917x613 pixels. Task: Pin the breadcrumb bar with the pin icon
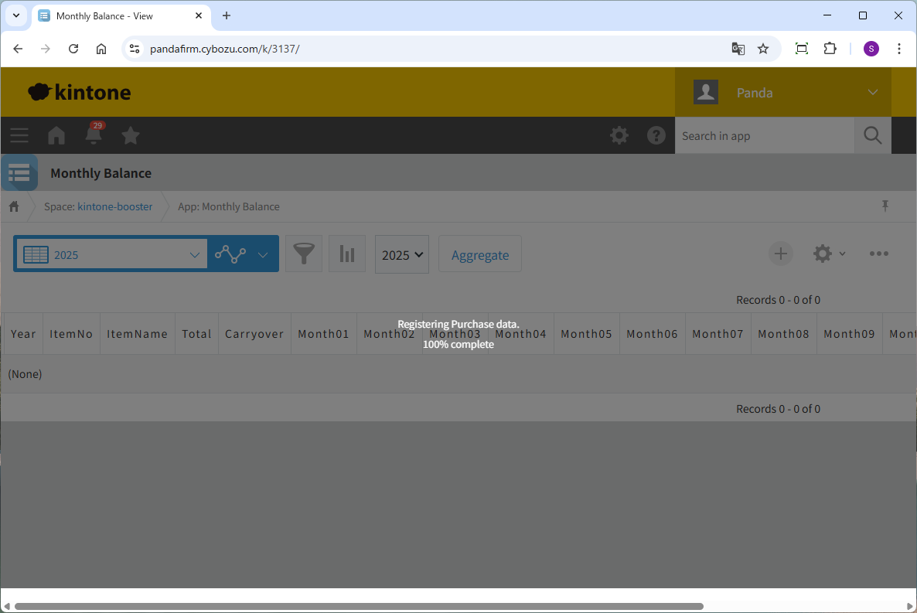pyautogui.click(x=885, y=206)
